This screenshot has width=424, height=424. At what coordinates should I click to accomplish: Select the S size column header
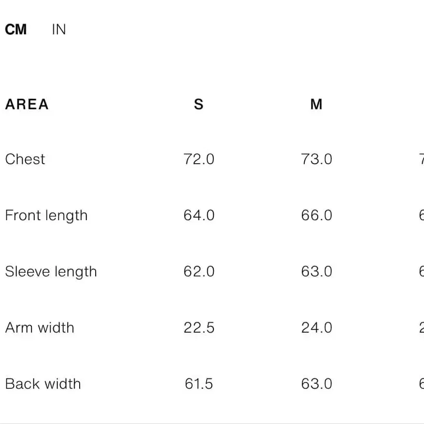pos(198,104)
